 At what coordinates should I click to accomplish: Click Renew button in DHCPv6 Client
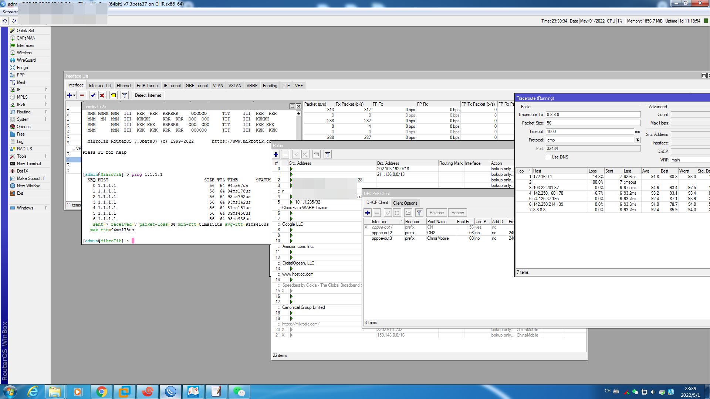click(457, 213)
